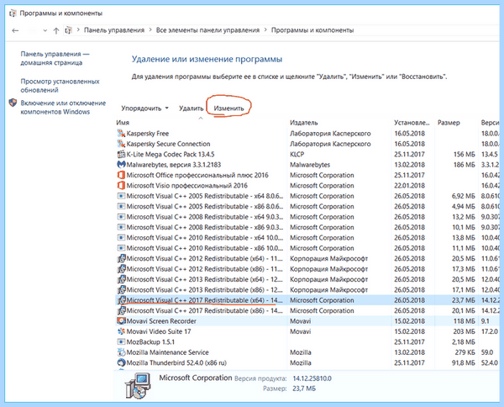Click Программы и компоненты breadcrumb
The image size is (504, 407).
(312, 30)
